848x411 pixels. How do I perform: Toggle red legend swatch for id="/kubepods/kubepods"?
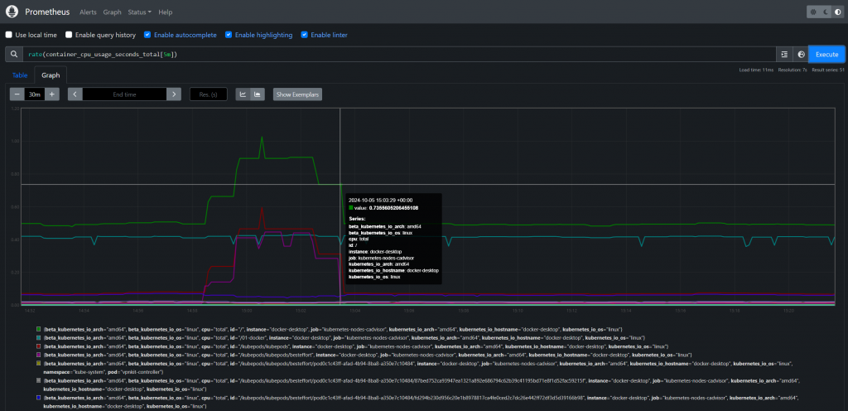pos(38,346)
